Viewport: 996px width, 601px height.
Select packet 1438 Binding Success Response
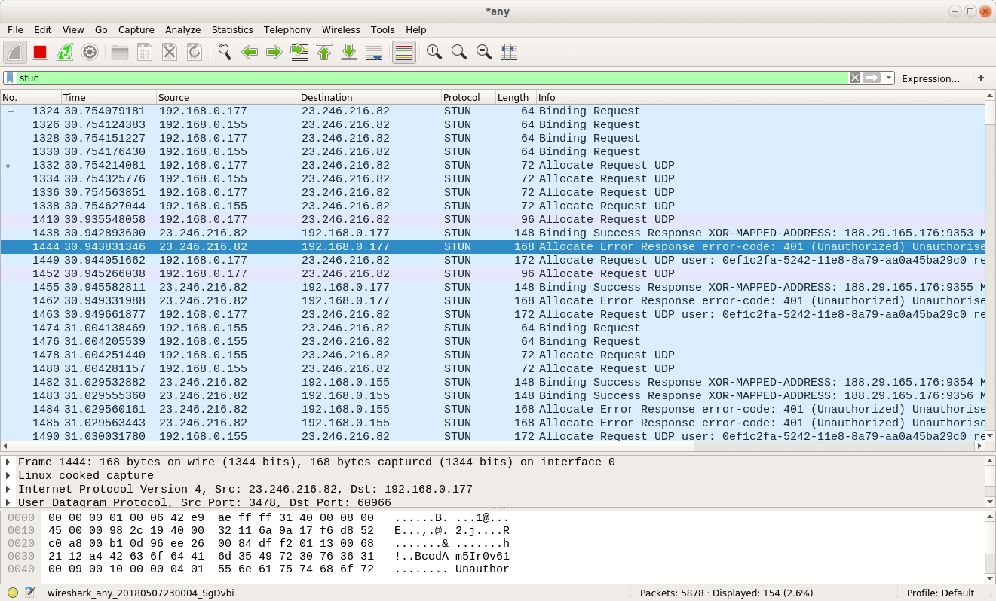click(x=492, y=233)
